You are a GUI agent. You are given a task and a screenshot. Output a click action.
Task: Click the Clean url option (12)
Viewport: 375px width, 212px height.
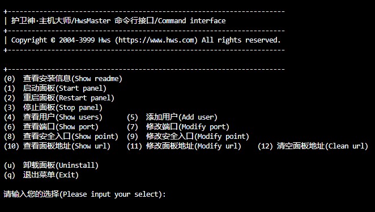pyautogui.click(x=313, y=146)
